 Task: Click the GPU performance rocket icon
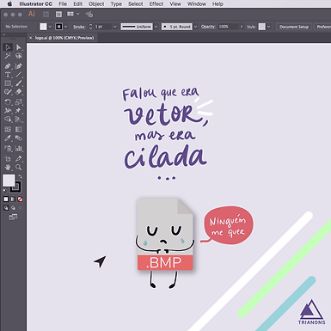point(89,14)
